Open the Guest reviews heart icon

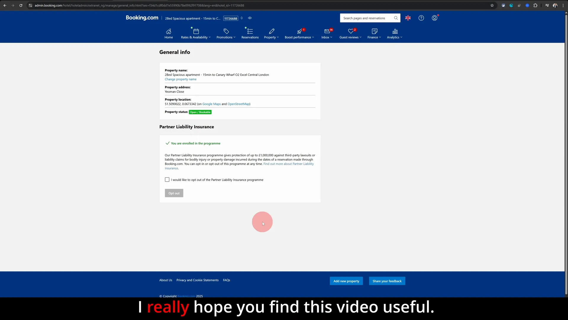351,31
